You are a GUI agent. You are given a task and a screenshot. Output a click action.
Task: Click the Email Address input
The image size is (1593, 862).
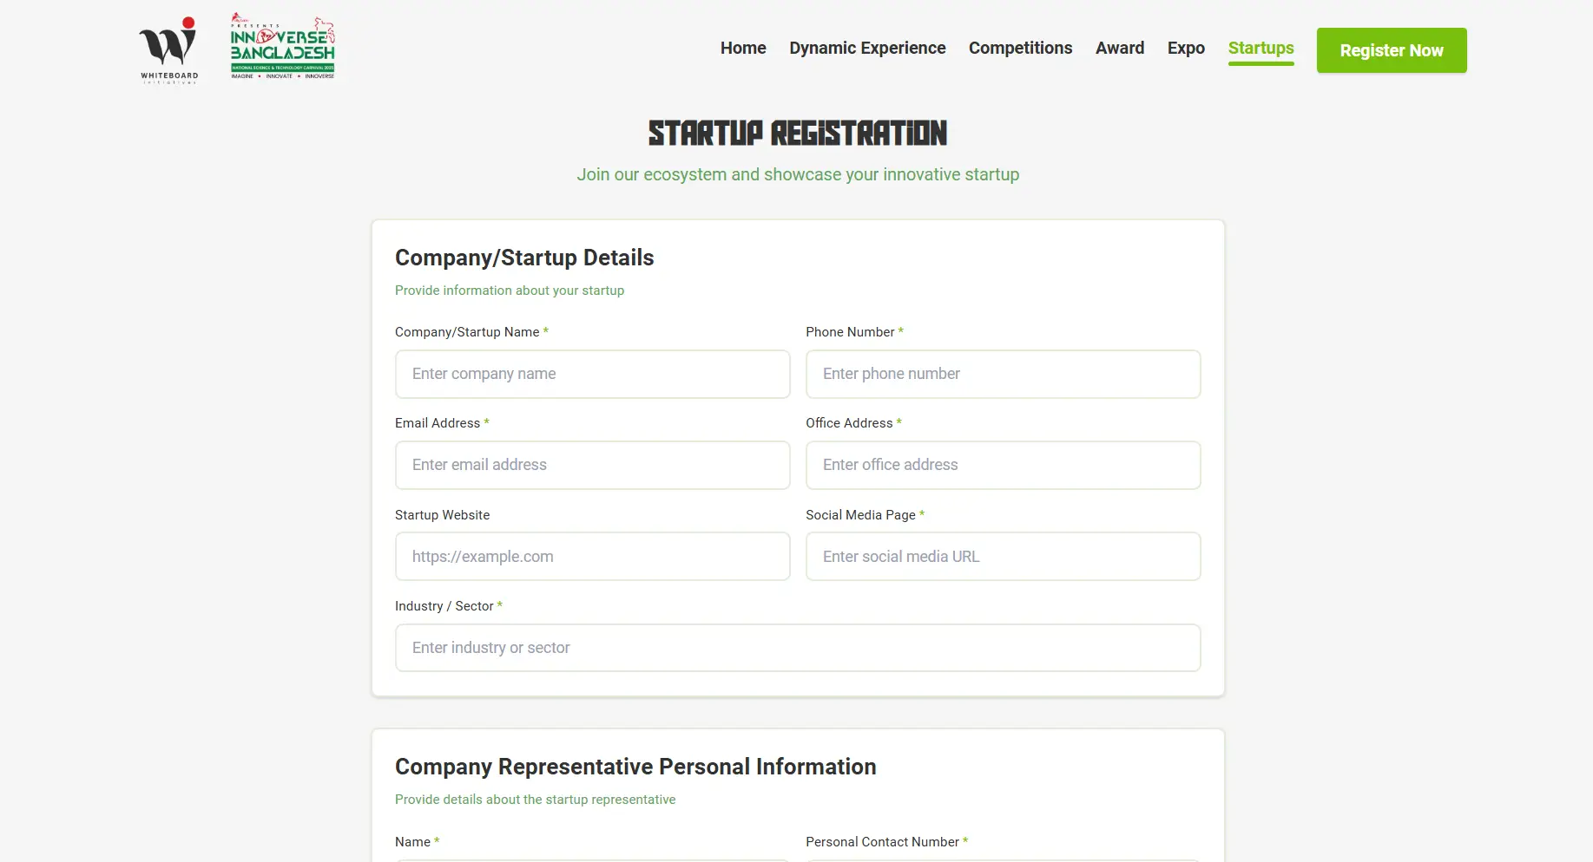point(592,465)
